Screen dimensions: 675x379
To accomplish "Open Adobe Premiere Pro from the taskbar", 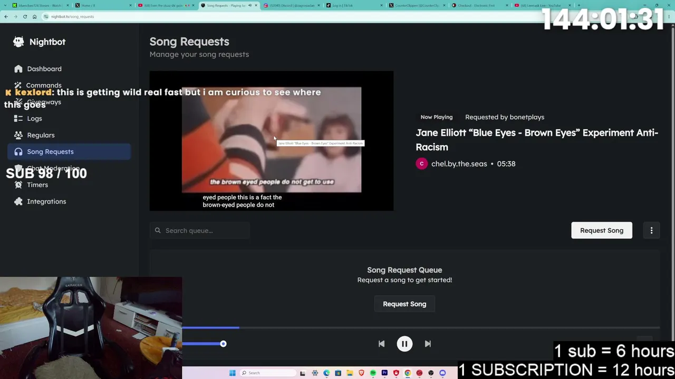I will click(384, 373).
